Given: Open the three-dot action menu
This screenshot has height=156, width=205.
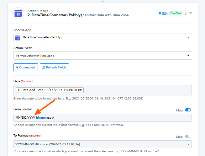Looking at the screenshot, I should [186, 13].
